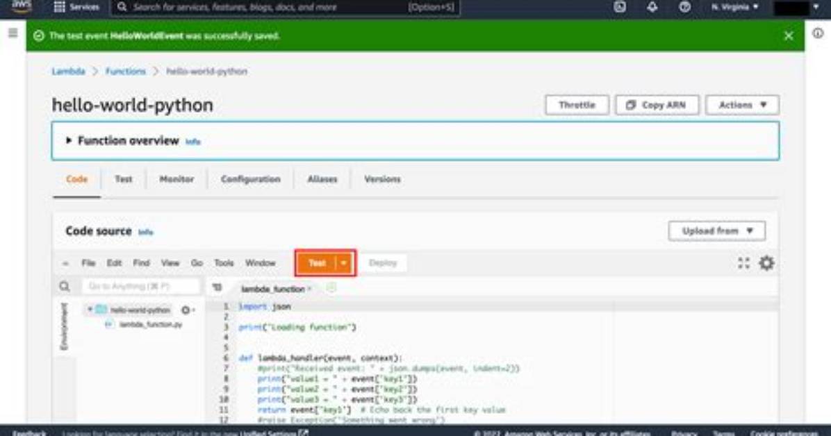The height and width of the screenshot is (436, 831).
Task: Click the Copy ARN button
Action: [657, 105]
